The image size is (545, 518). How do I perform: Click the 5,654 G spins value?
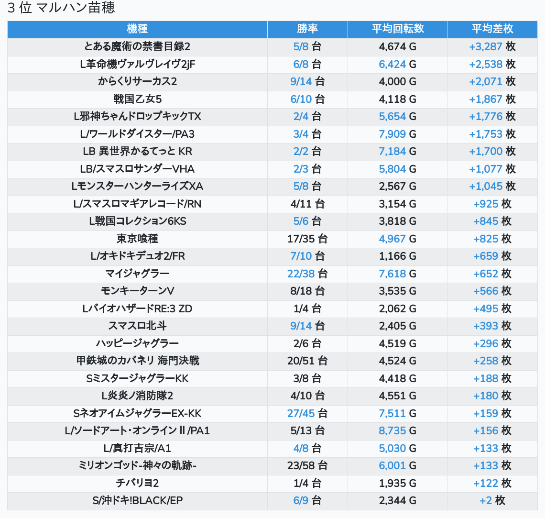pos(398,116)
